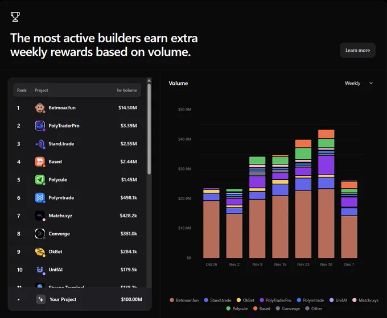The width and height of the screenshot is (387, 318).
Task: Click the $2.44M volume value
Action: point(129,162)
